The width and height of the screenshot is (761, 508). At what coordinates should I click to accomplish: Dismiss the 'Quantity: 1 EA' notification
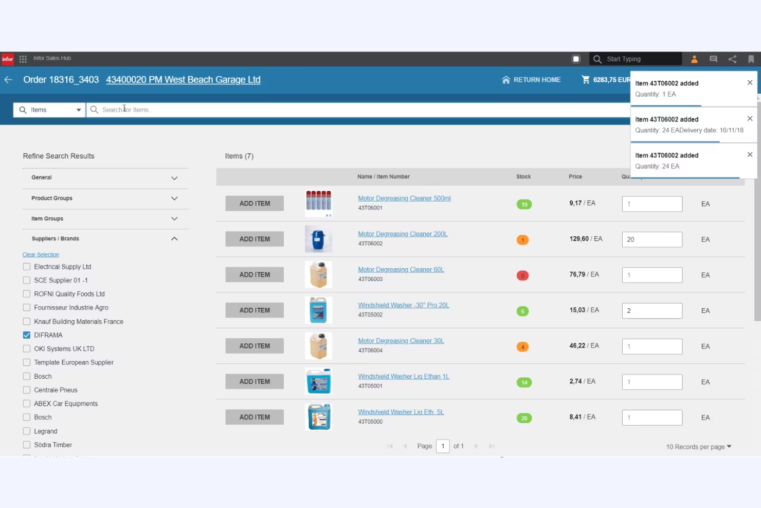(x=750, y=83)
